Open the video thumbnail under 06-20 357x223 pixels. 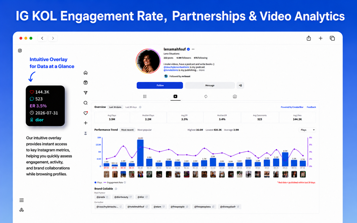pyautogui.click(x=140, y=174)
